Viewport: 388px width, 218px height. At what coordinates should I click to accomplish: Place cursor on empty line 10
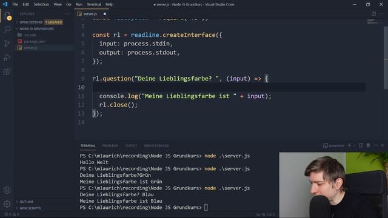coord(229,87)
